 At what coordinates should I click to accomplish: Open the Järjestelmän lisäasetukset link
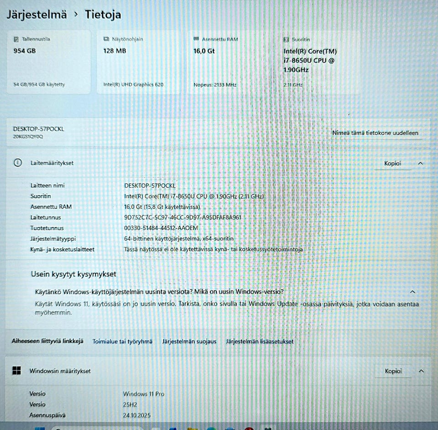click(260, 341)
